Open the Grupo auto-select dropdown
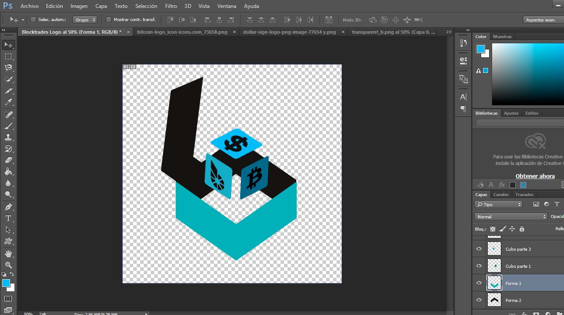The image size is (564, 315). click(85, 20)
